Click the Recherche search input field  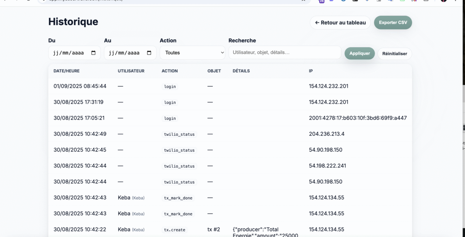pyautogui.click(x=285, y=52)
